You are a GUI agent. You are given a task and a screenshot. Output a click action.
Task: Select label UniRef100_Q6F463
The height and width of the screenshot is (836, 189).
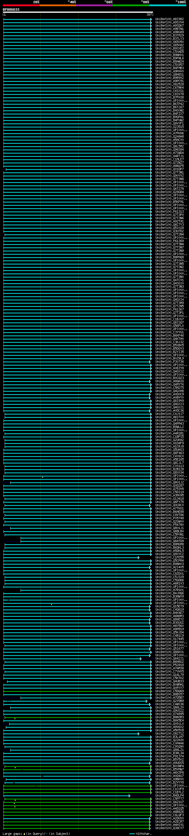coord(170,453)
